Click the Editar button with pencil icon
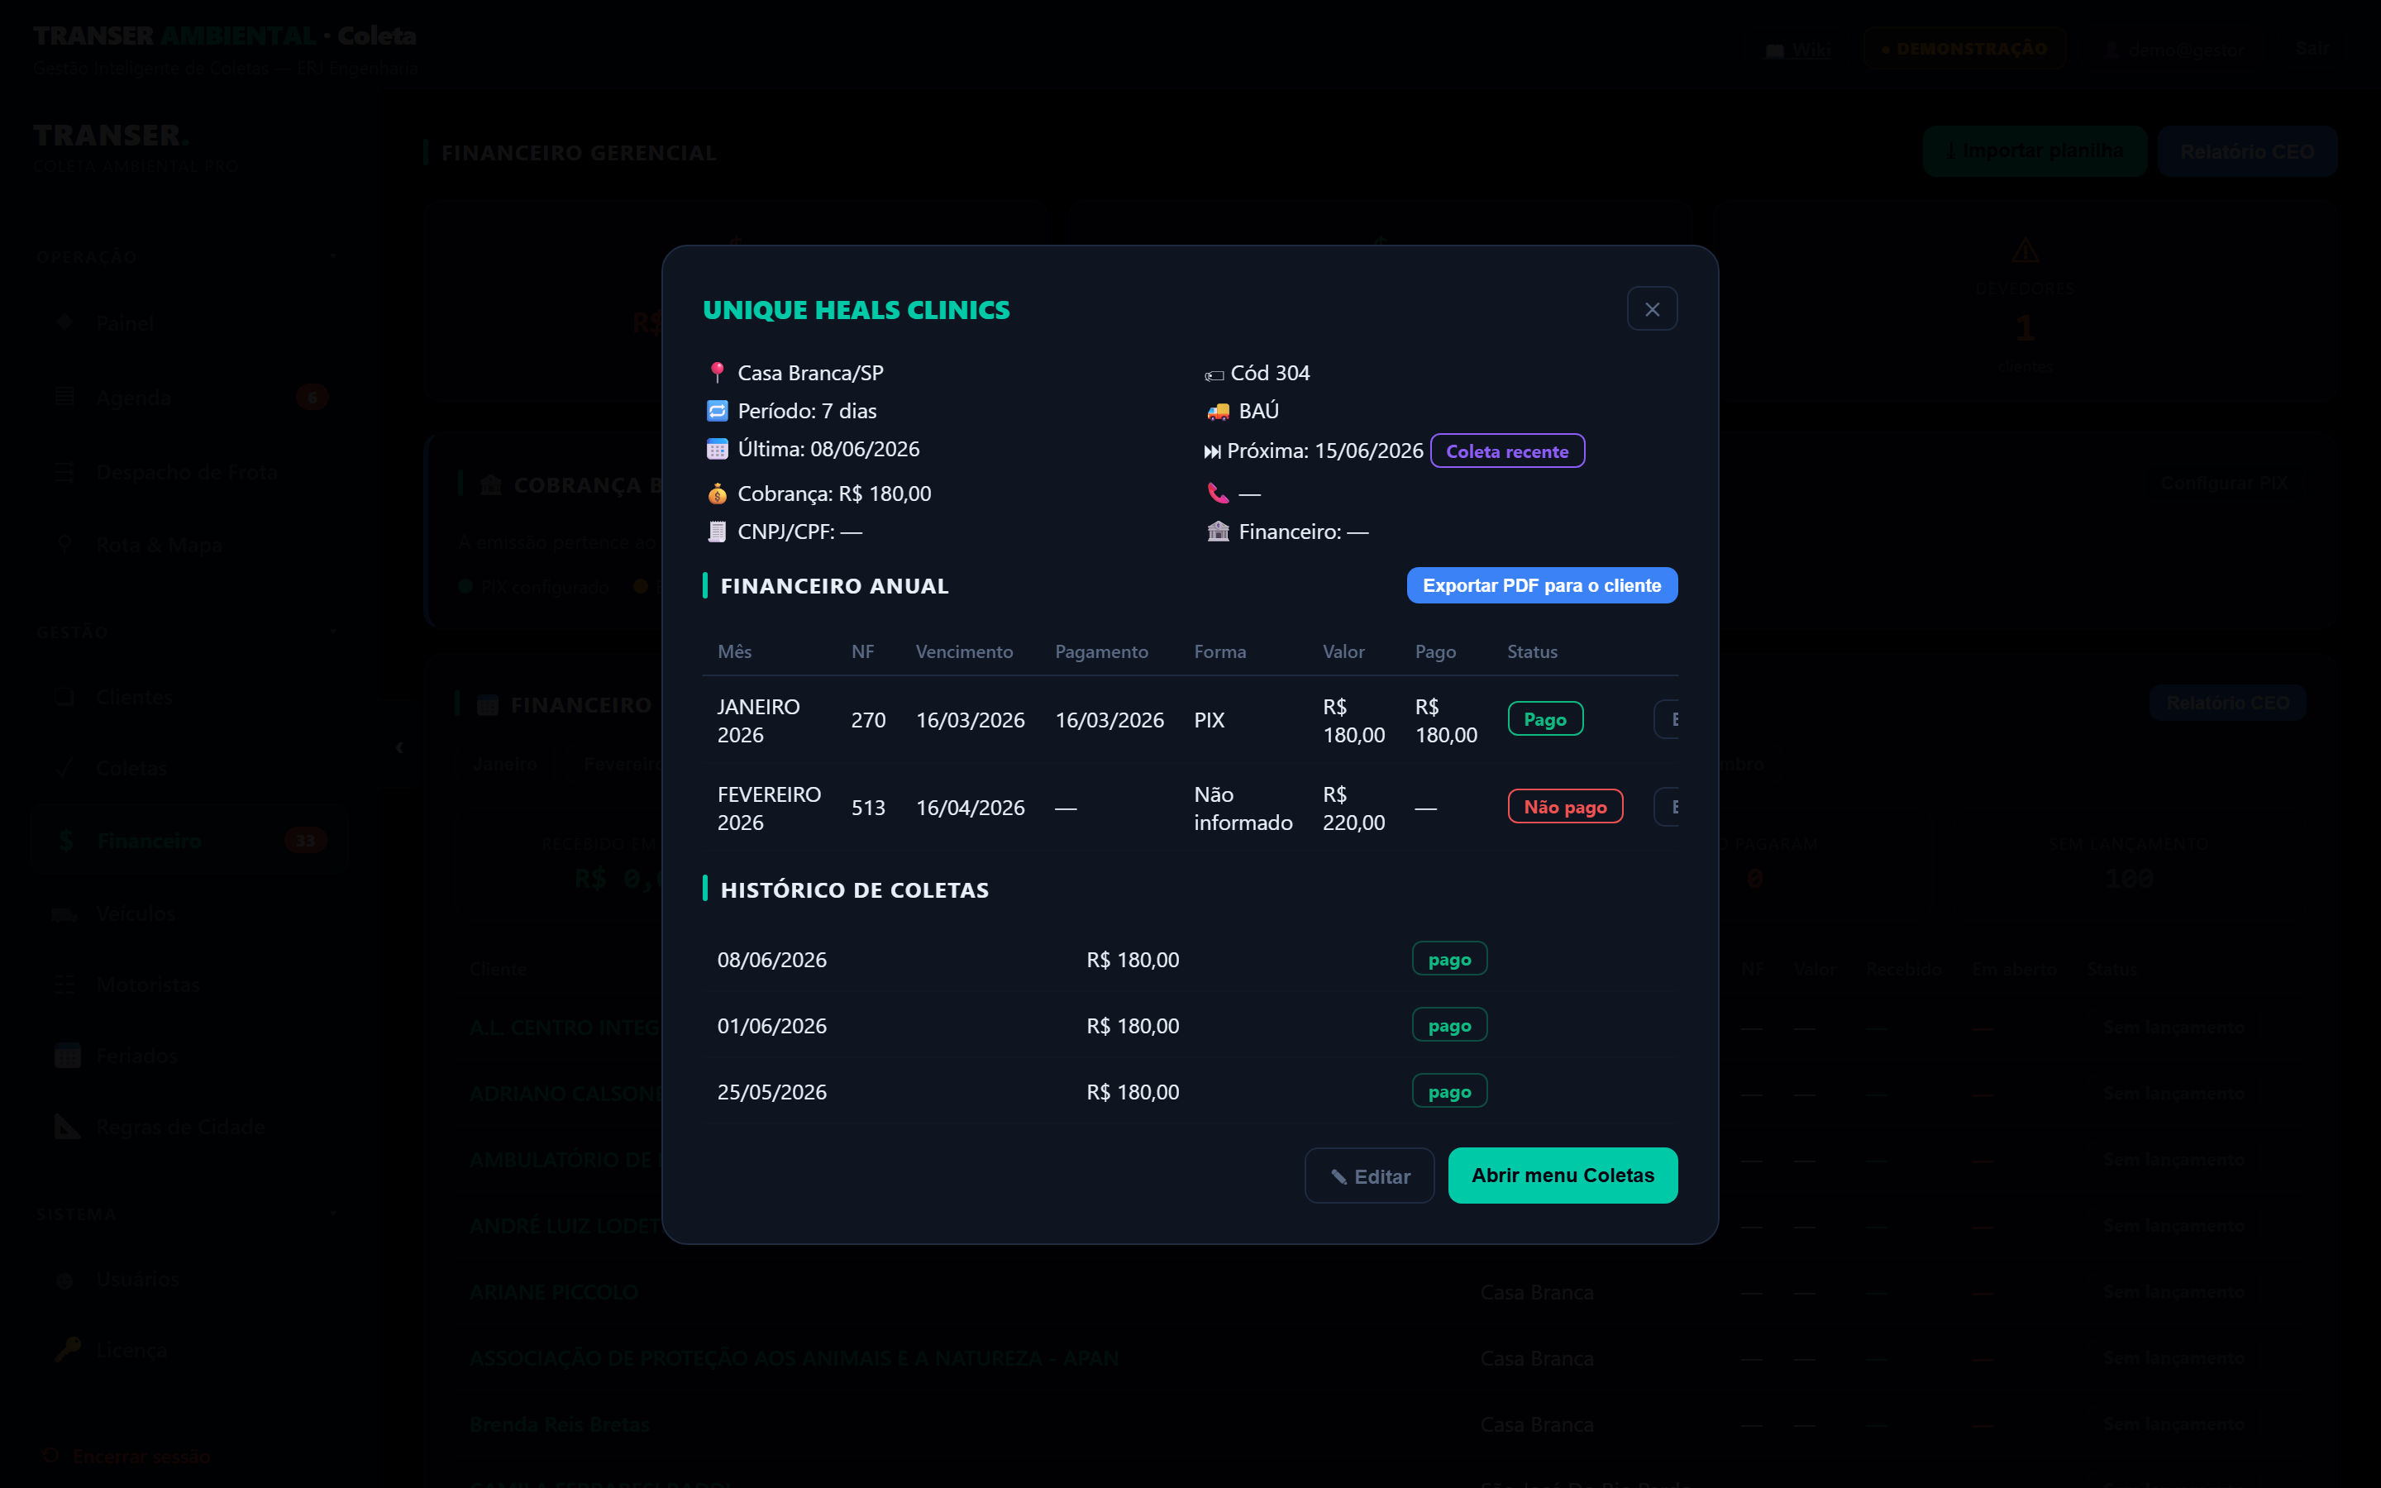The width and height of the screenshot is (2381, 1488). pos(1370,1176)
